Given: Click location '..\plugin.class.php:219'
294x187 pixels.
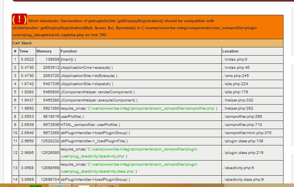Looking at the screenshot, I should click(x=243, y=153).
